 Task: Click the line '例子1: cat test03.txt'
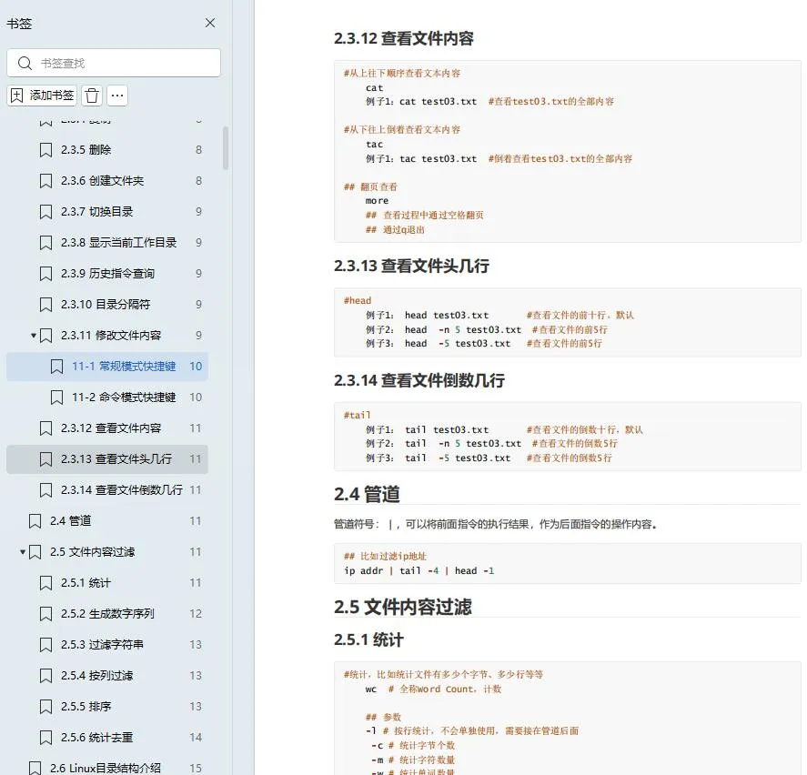point(421,101)
